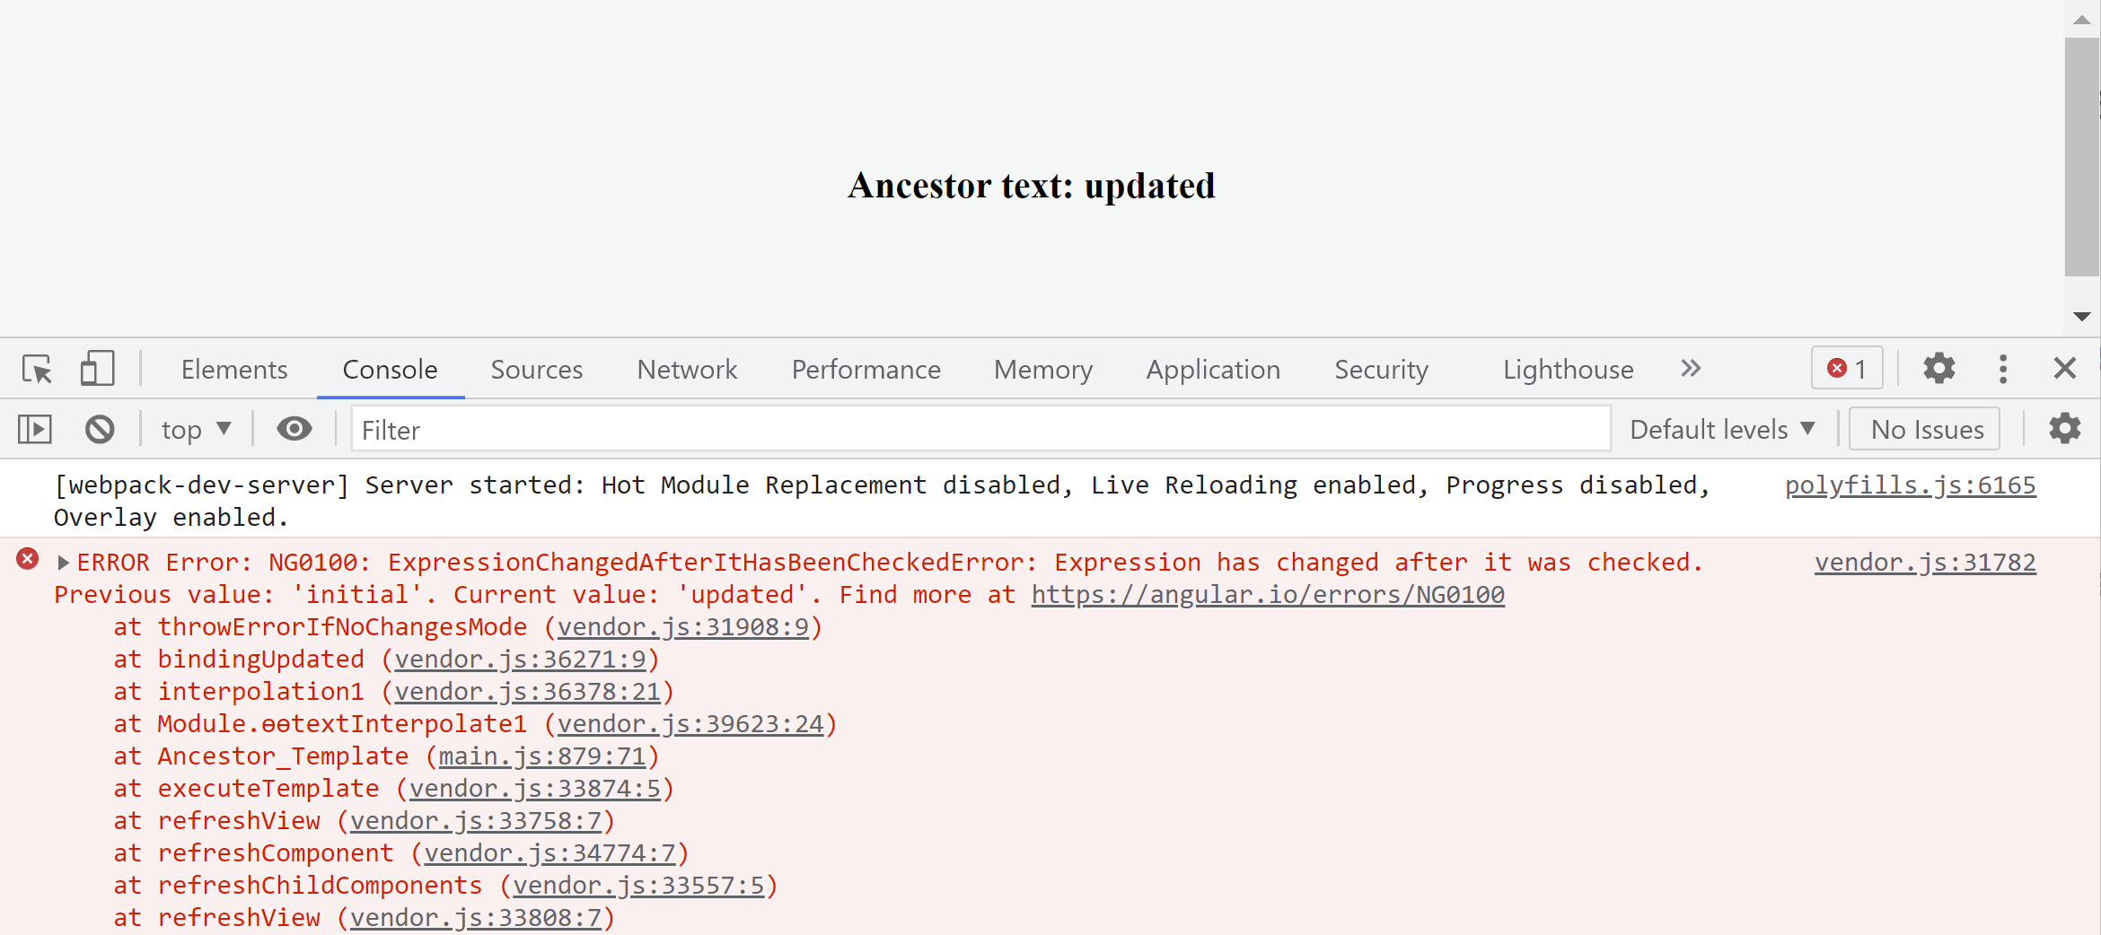The height and width of the screenshot is (935, 2101).
Task: Click the red error icon beside NG0100 message
Action: (x=28, y=560)
